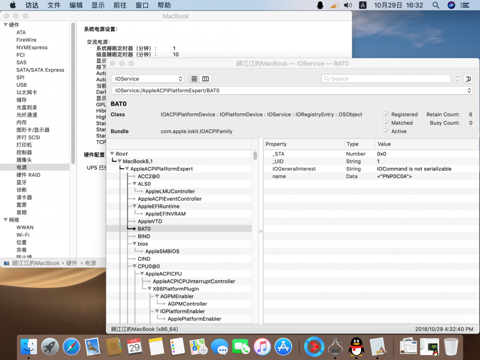The image size is (480, 360).
Task: Collapse the X86PlatformPlugin node
Action: tap(149, 288)
